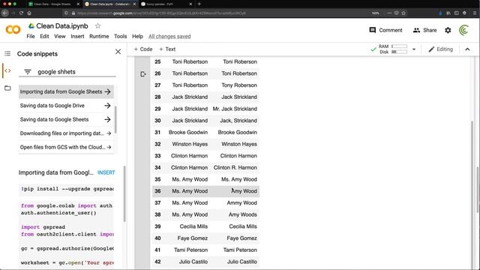Screen dimensions: 480x270
Task: Select Saving data to Google Sheets snippet
Action: click(66, 119)
